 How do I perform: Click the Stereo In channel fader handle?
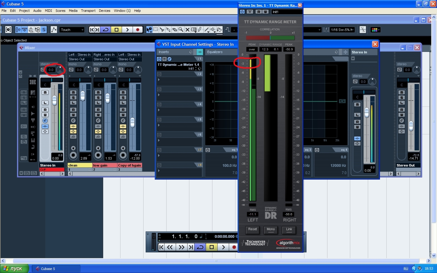pos(54,100)
